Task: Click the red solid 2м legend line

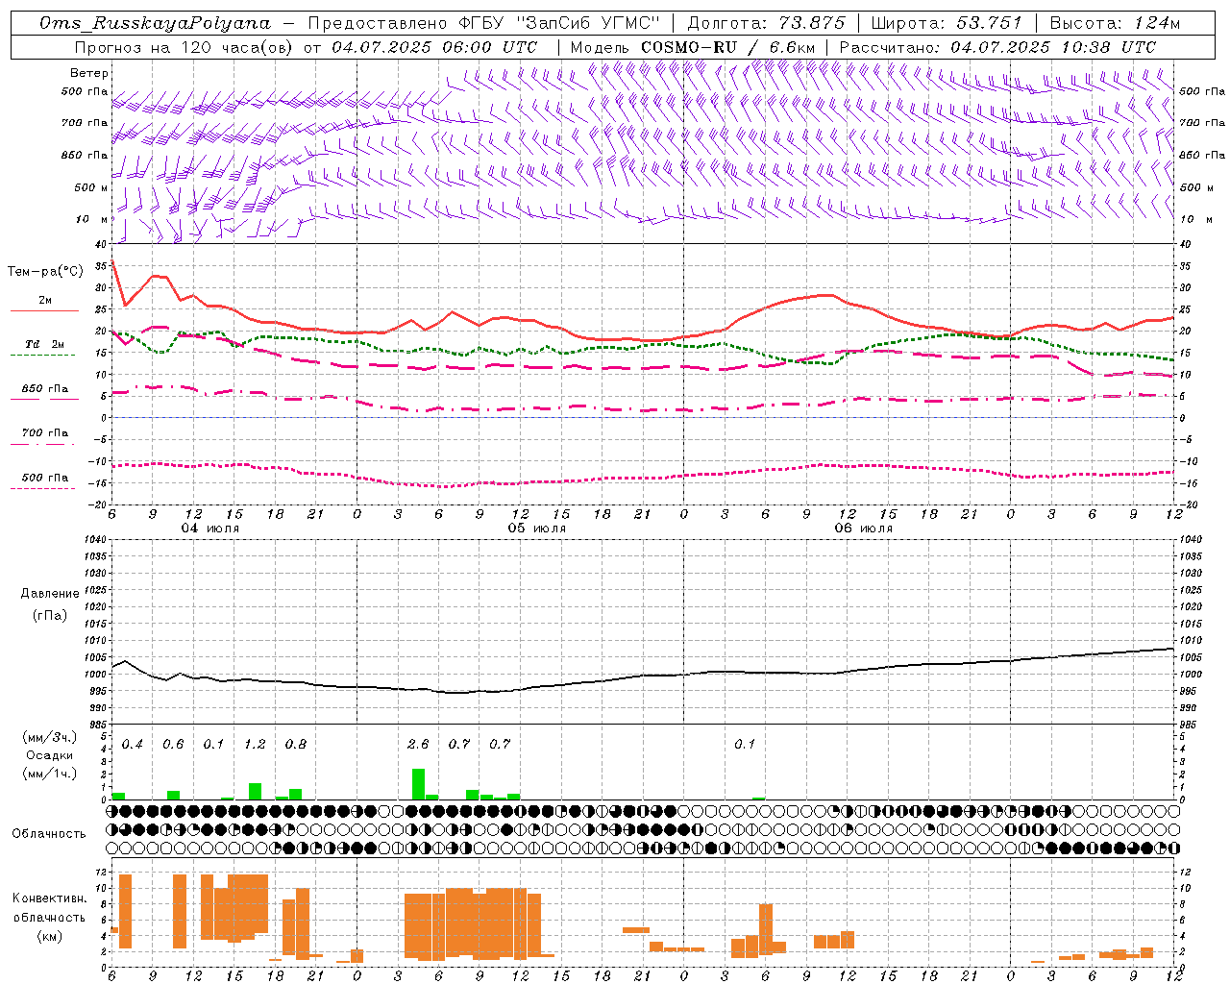Action: [44, 311]
